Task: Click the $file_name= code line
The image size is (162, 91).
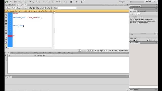Action: 18,26
